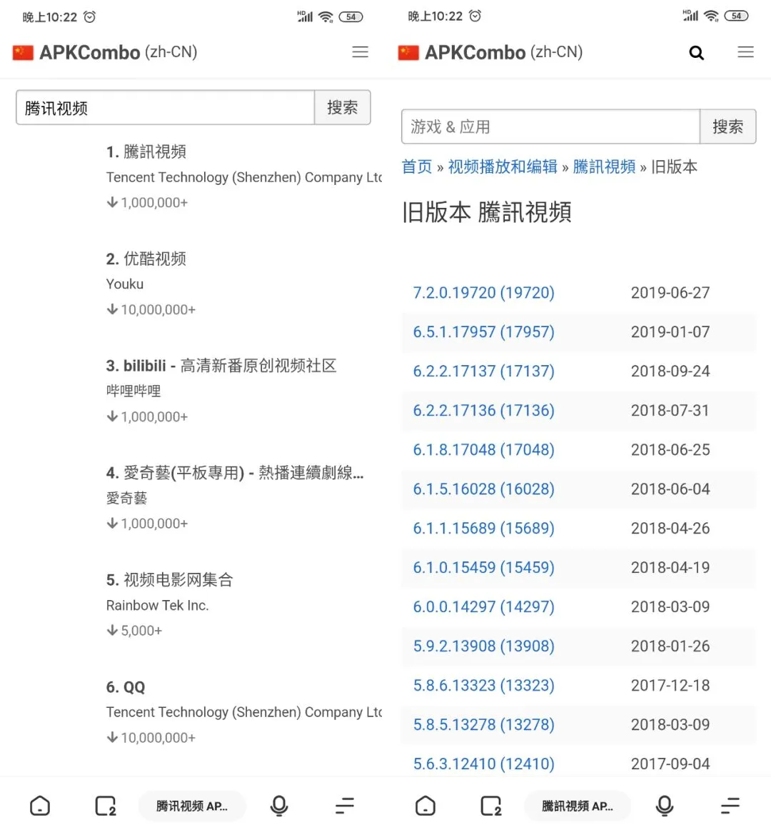Open version 5.8.5.13278 (13278)
Screen dimensions: 771x835
484,724
